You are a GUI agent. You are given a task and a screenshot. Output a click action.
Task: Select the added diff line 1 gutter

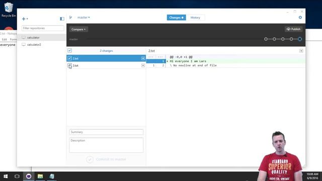pyautogui.click(x=156, y=61)
